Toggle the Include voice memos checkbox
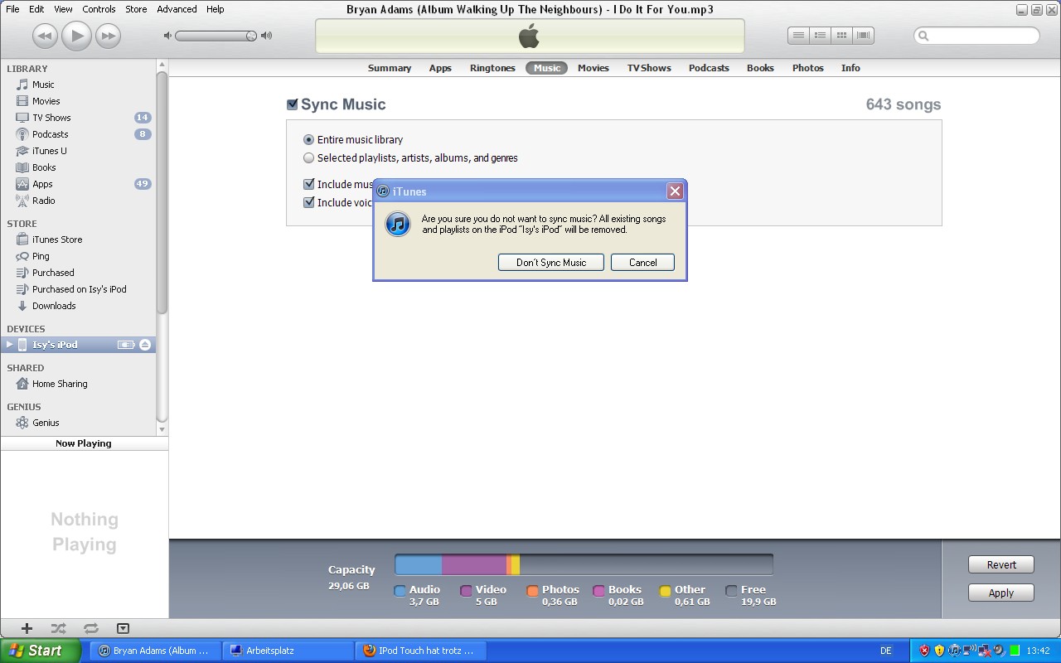This screenshot has height=663, width=1061. (x=308, y=202)
